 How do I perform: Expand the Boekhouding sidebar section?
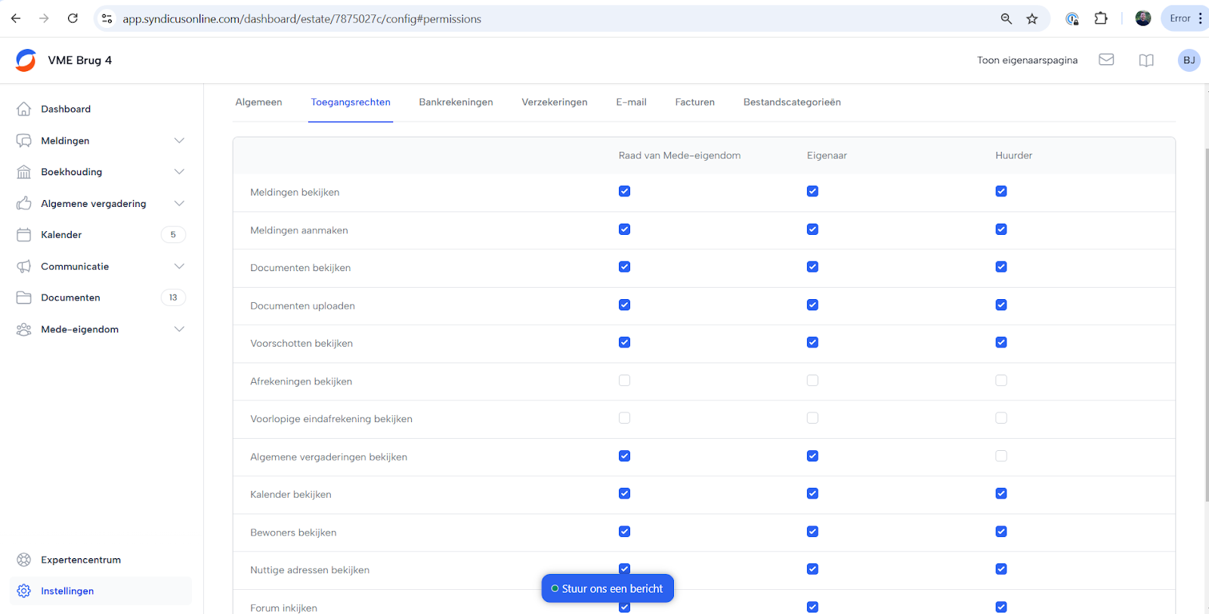(x=179, y=172)
